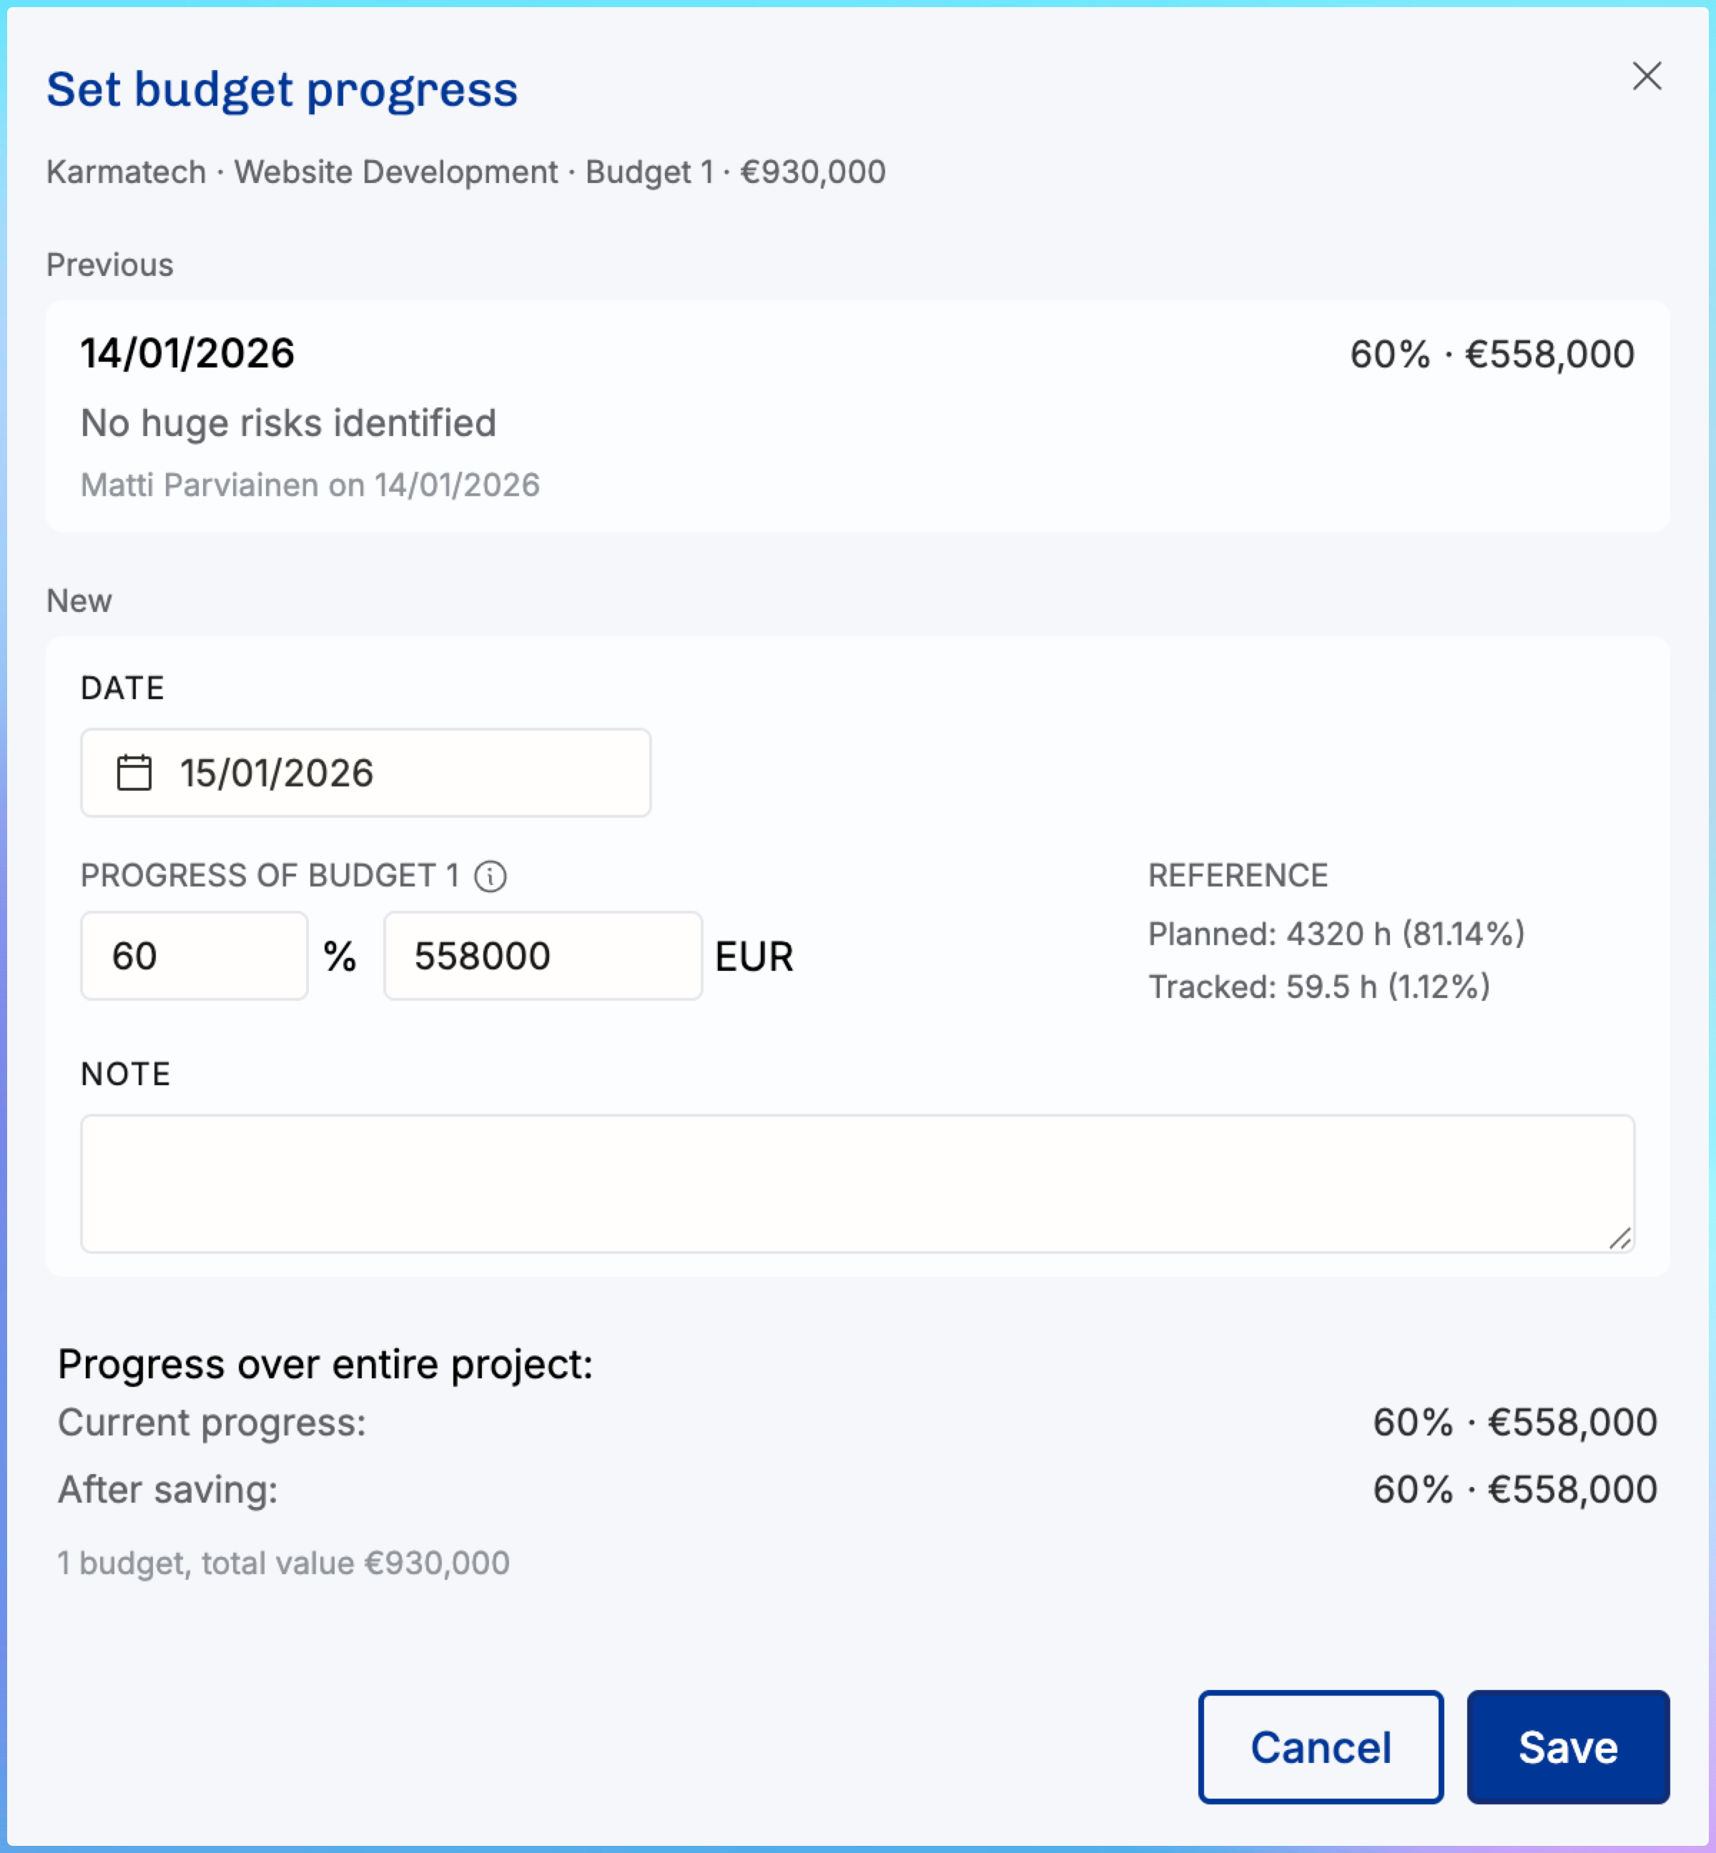Close the Set budget progress dialog
The height and width of the screenshot is (1853, 1716).
coord(1647,76)
